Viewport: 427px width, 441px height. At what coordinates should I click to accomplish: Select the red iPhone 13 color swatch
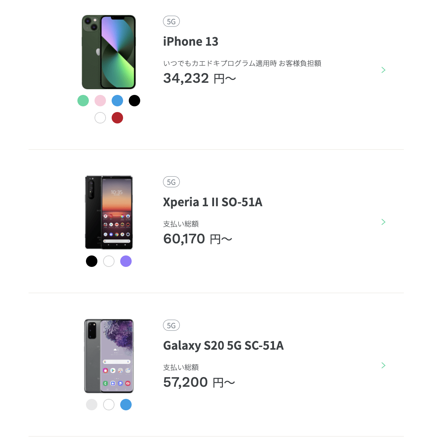(x=117, y=118)
